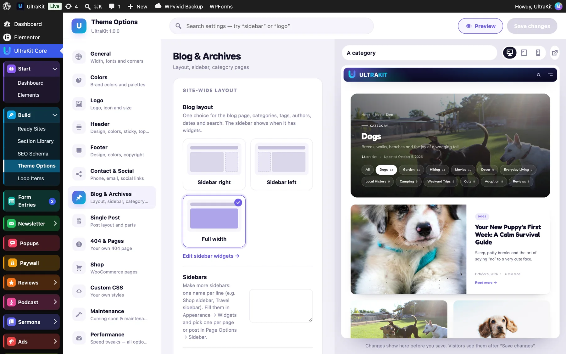Expand the Podcast menu chevron
Image resolution: width=566 pixels, height=354 pixels.
[x=55, y=302]
